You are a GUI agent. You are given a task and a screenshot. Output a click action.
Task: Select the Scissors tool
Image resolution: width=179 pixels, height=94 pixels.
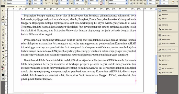(x=3, y=42)
